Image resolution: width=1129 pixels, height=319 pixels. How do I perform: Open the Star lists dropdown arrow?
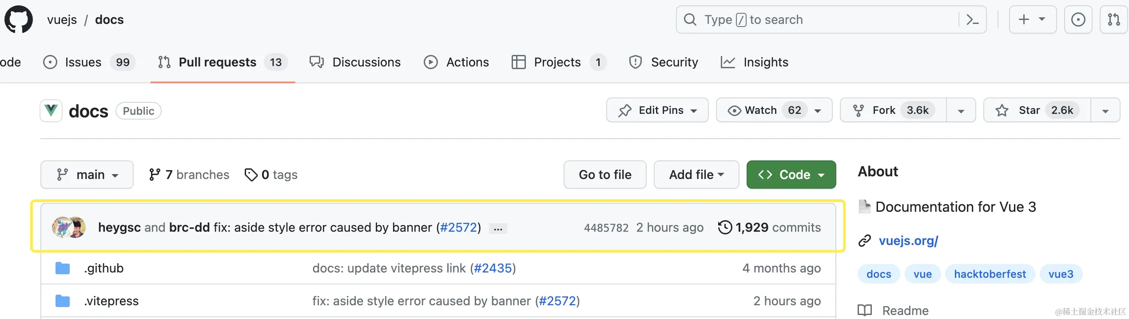(x=1105, y=111)
